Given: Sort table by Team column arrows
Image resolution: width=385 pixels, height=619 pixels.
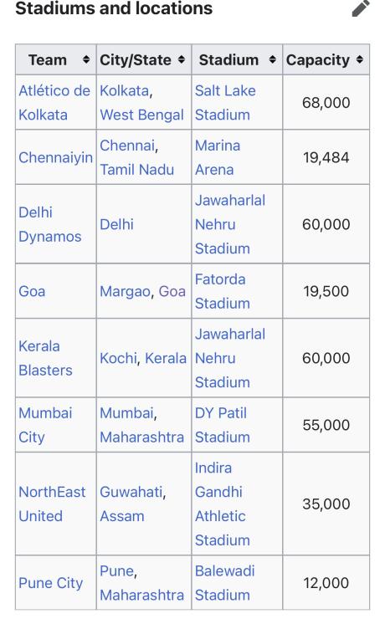Looking at the screenshot, I should coord(86,59).
